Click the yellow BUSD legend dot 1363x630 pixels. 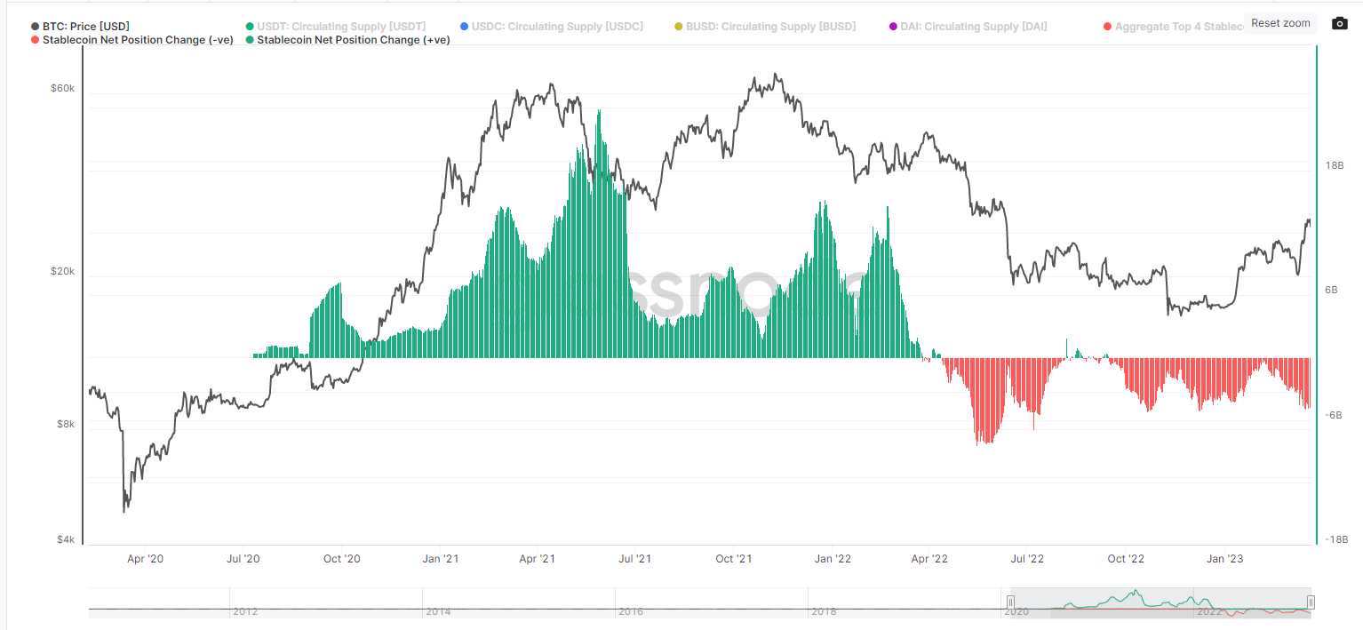point(678,27)
